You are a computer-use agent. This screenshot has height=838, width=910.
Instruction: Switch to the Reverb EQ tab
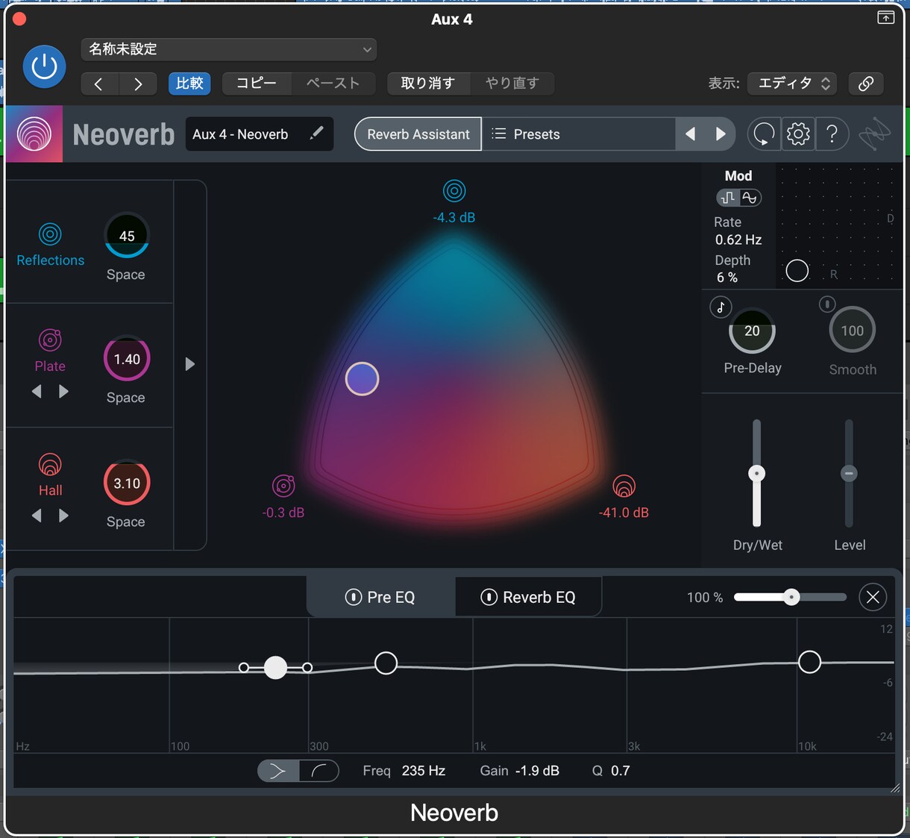pyautogui.click(x=529, y=597)
